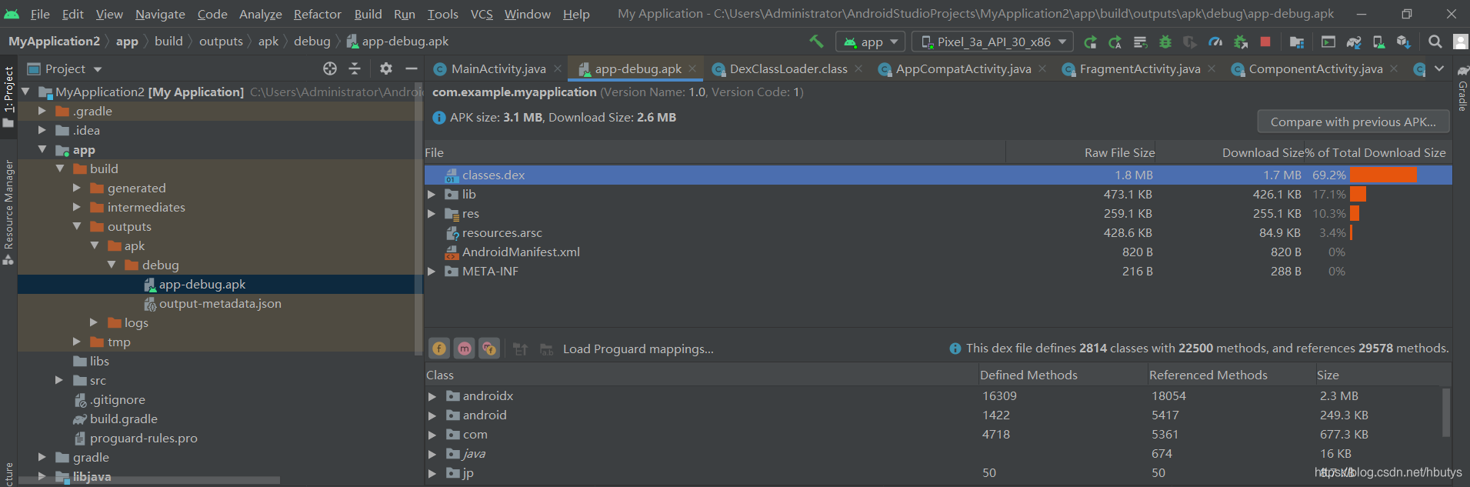
Task: Click the Run Anything terminal-window icon
Action: 1328,42
